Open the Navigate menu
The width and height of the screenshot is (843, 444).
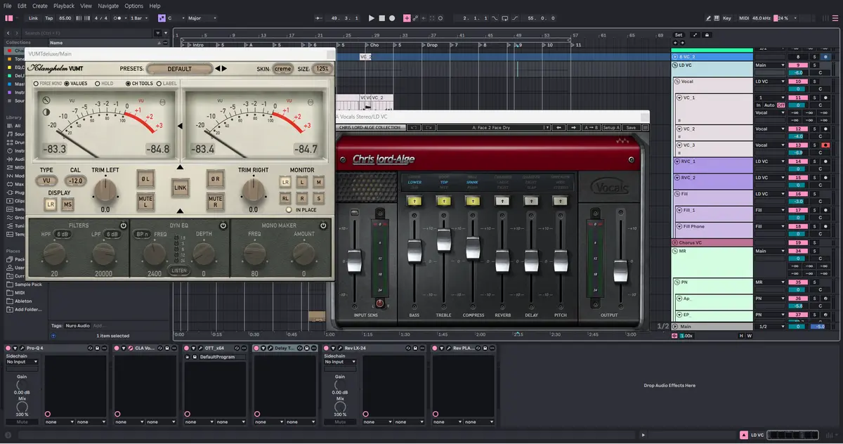108,6
